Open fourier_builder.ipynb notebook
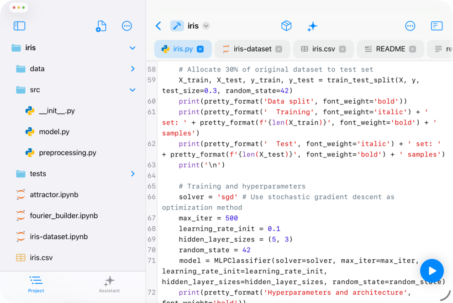This screenshot has width=453, height=303. pos(73,215)
